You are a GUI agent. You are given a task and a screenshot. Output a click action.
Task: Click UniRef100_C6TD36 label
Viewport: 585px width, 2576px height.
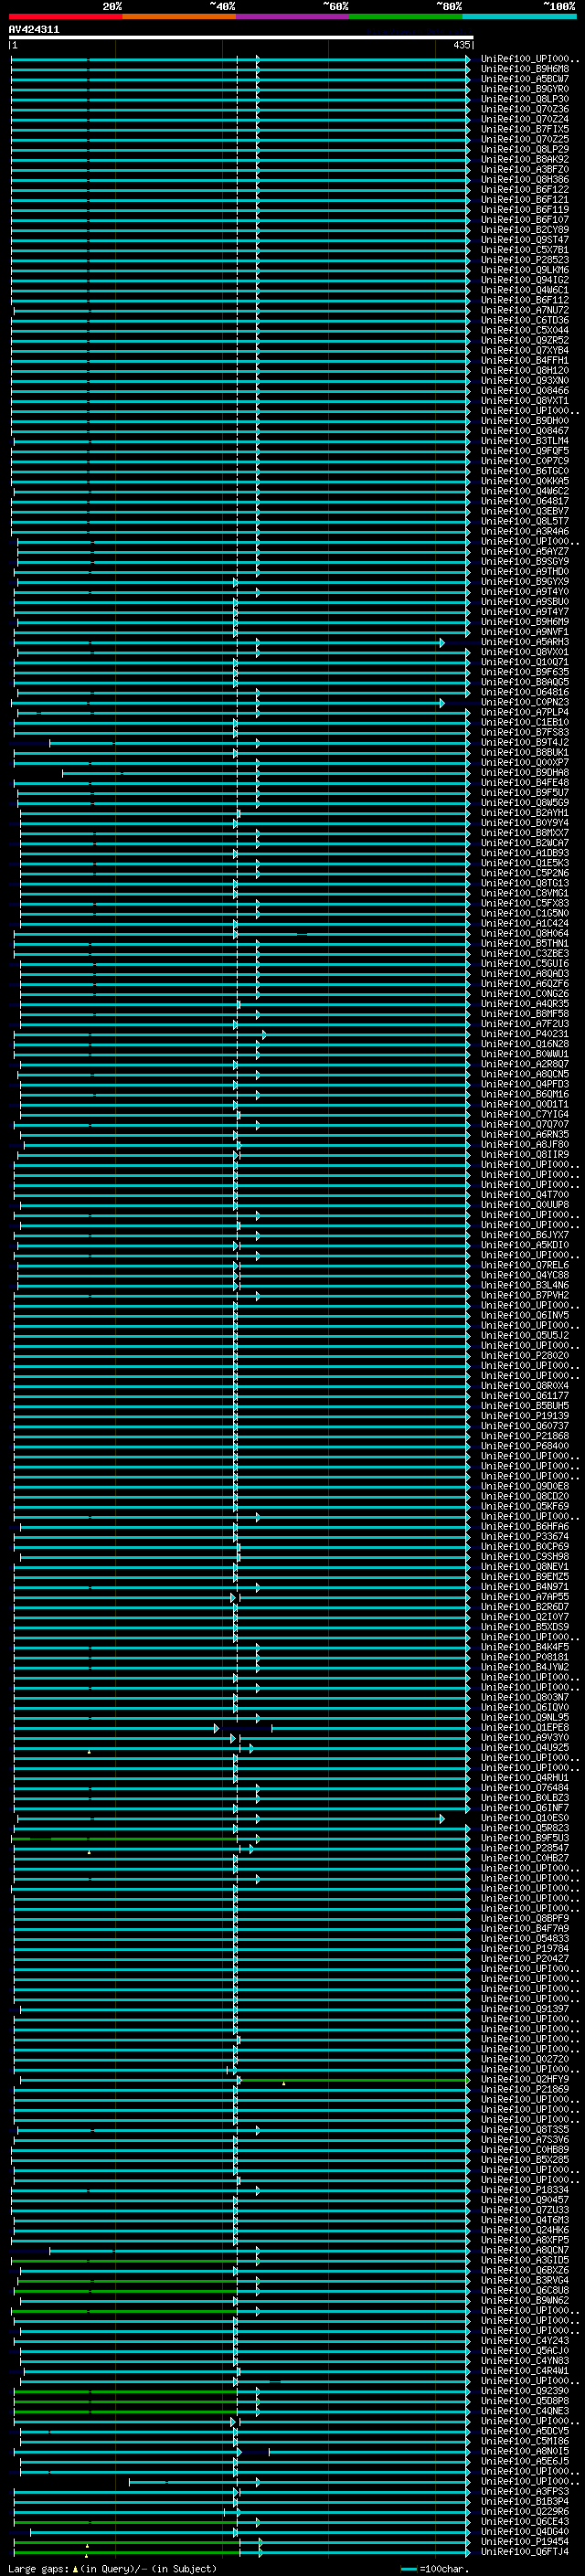point(525,320)
